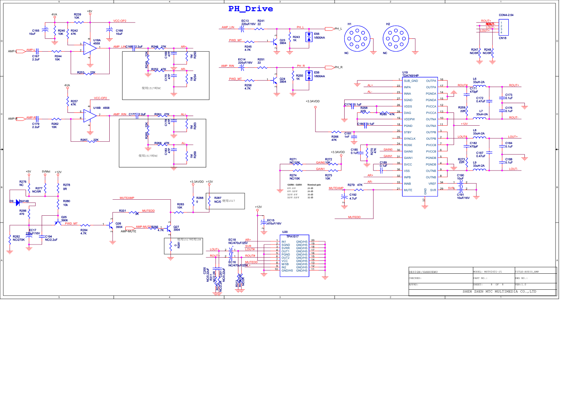Click resistor R279 47K label
The height and width of the screenshot is (397, 562).
355,185
